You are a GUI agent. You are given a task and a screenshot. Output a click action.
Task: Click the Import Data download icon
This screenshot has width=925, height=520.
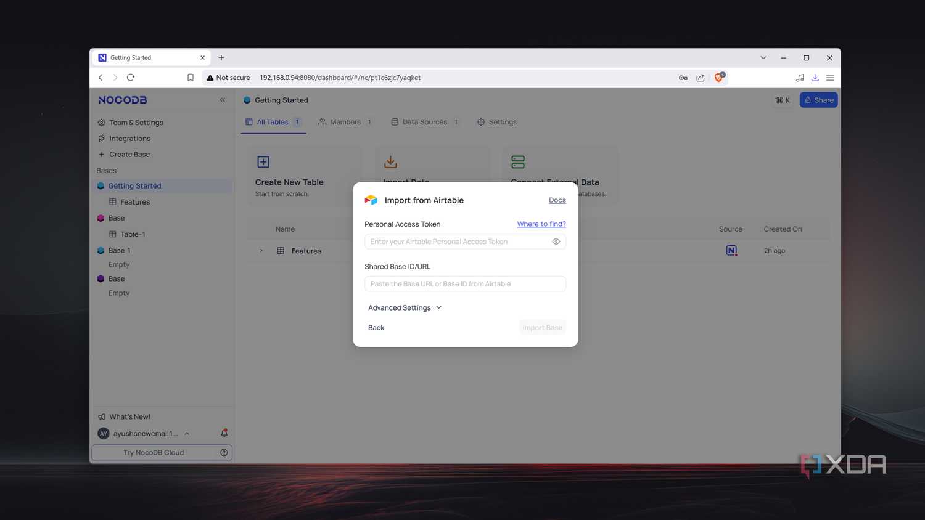pyautogui.click(x=390, y=162)
